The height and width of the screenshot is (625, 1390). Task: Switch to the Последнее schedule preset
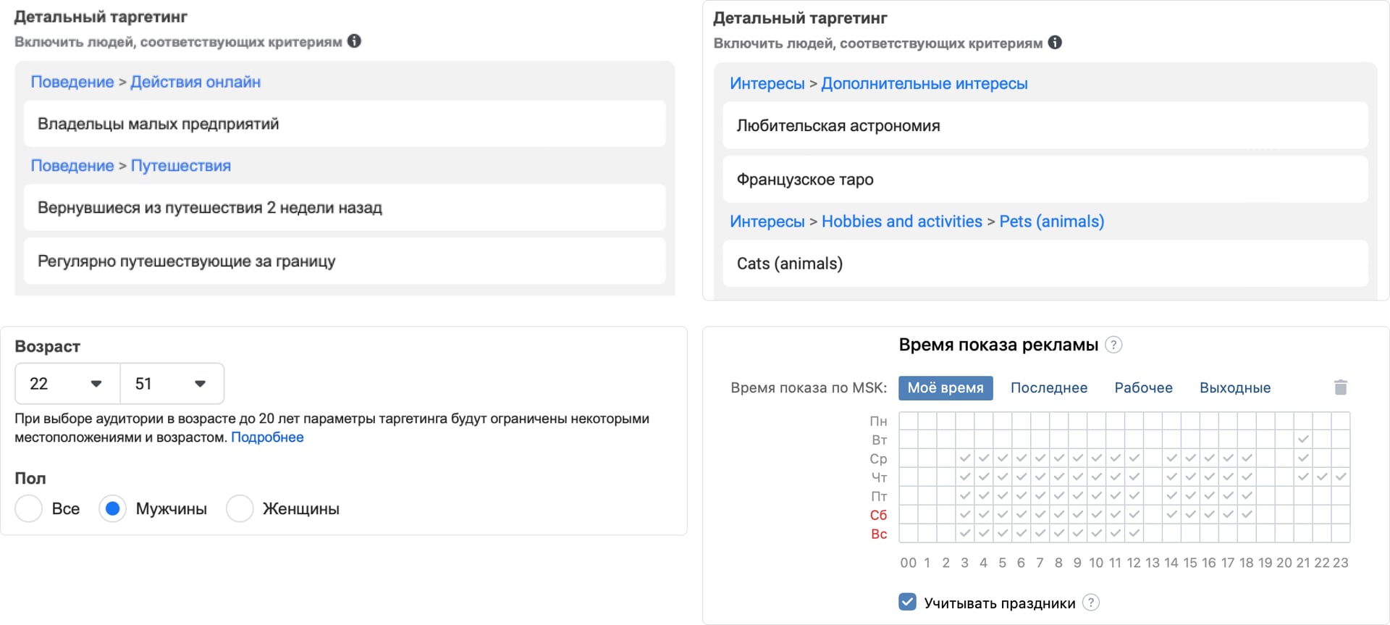[x=1049, y=388]
